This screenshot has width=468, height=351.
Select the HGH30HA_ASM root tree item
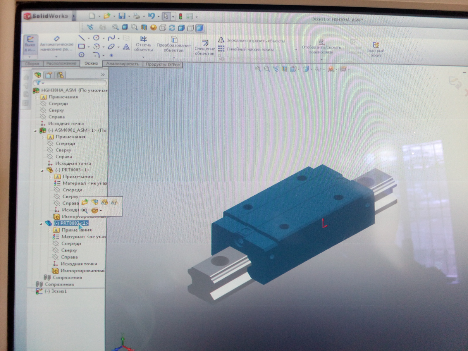coord(70,90)
